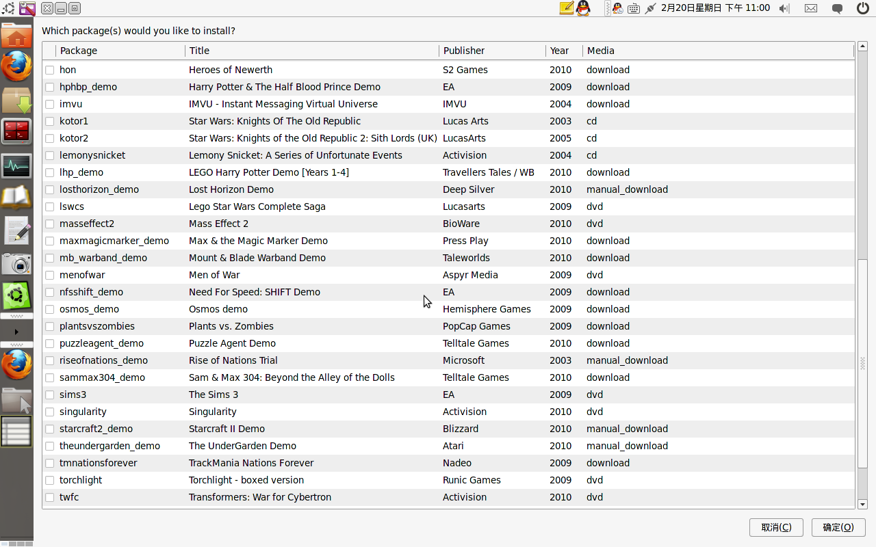Check the imvu package checkbox
This screenshot has height=547, width=876.
click(x=50, y=104)
